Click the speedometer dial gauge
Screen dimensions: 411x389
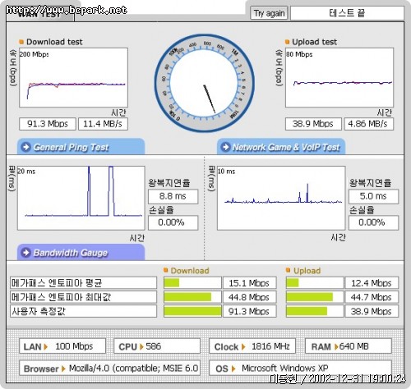[x=205, y=83]
